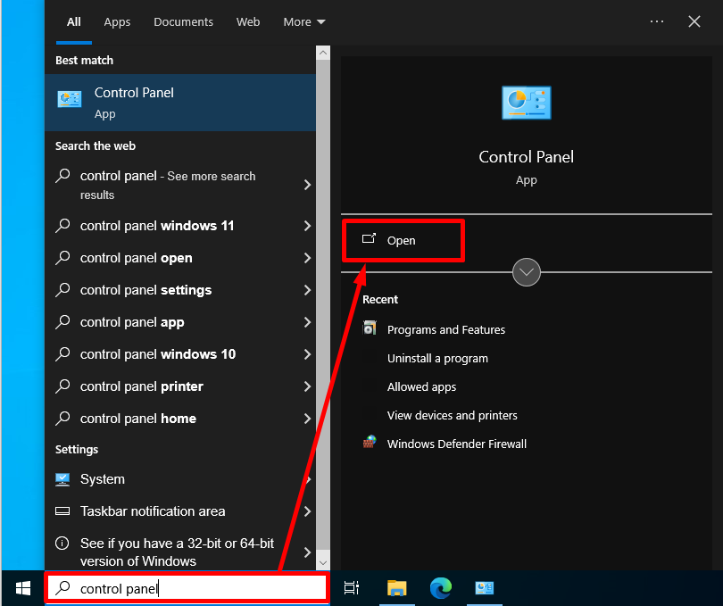Click in the taskbar search input field
The image size is (723, 606).
[x=187, y=588]
